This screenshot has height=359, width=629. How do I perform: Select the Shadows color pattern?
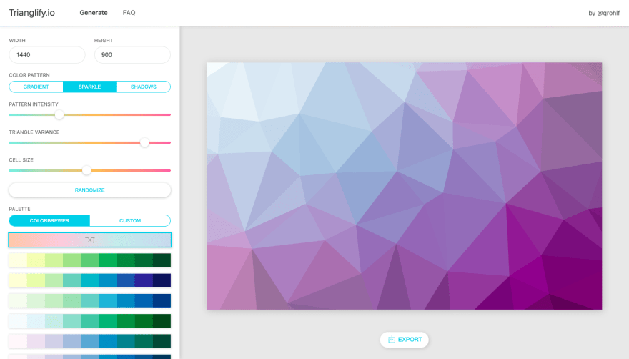[143, 87]
